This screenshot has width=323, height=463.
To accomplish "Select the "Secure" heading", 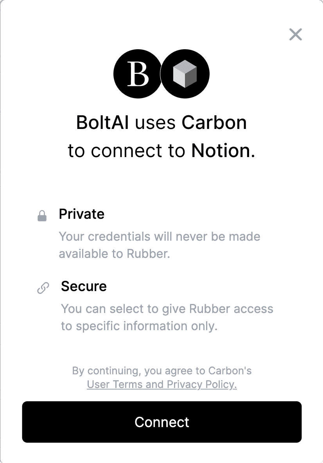I will (x=84, y=286).
